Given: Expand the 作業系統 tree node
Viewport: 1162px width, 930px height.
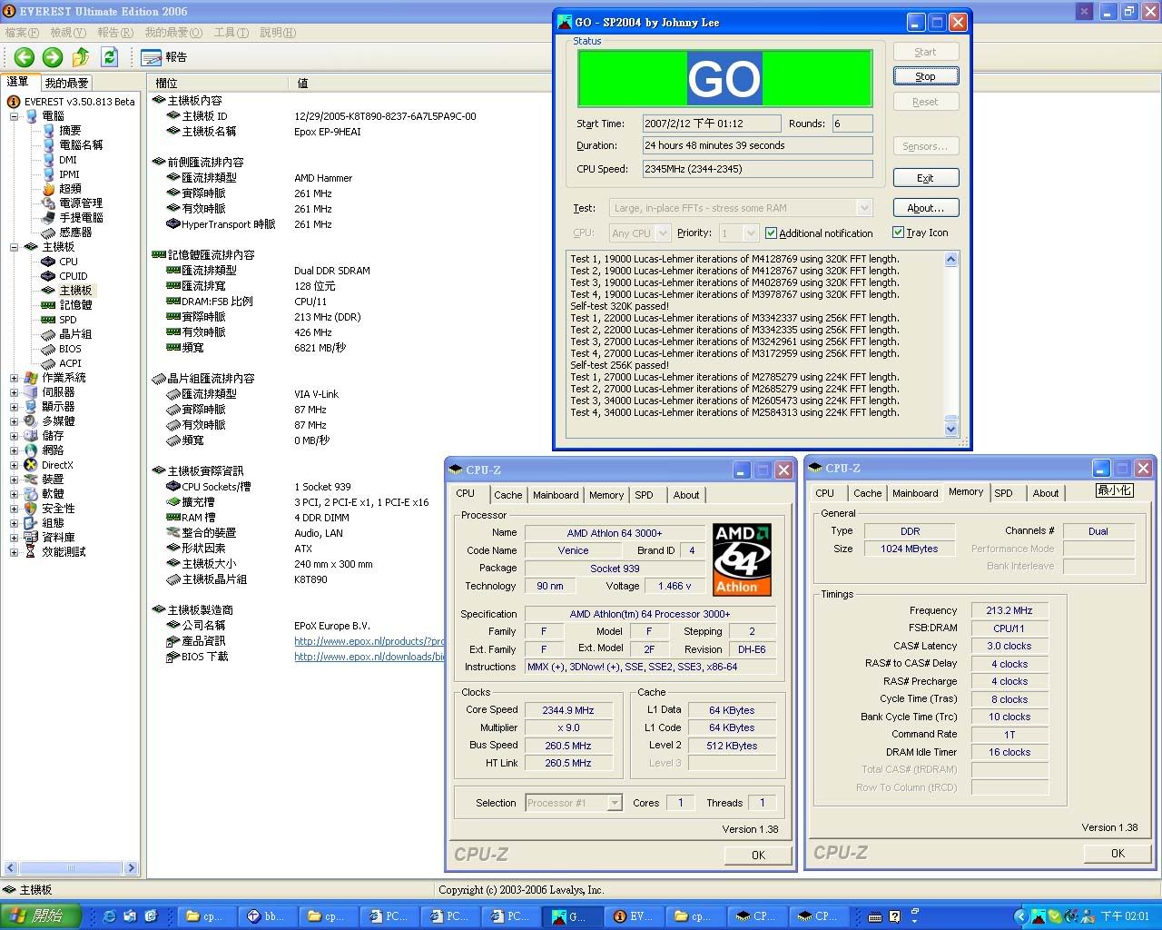Looking at the screenshot, I should [14, 378].
